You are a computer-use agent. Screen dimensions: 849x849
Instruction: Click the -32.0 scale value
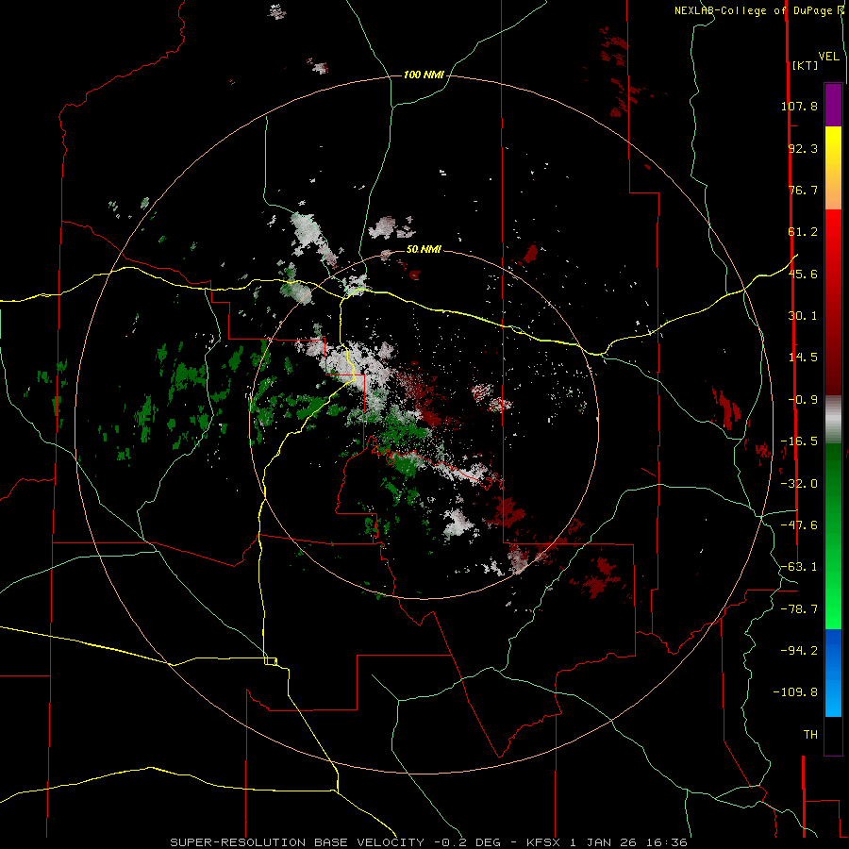(799, 484)
